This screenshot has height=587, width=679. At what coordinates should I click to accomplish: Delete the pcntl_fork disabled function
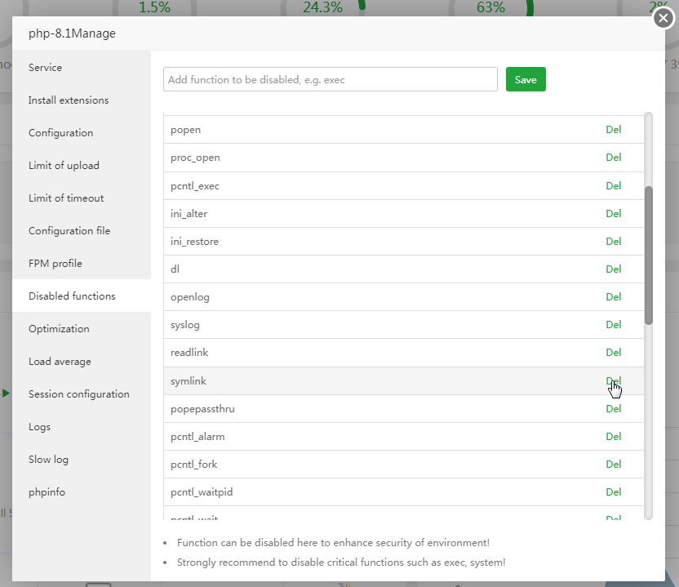[614, 464]
